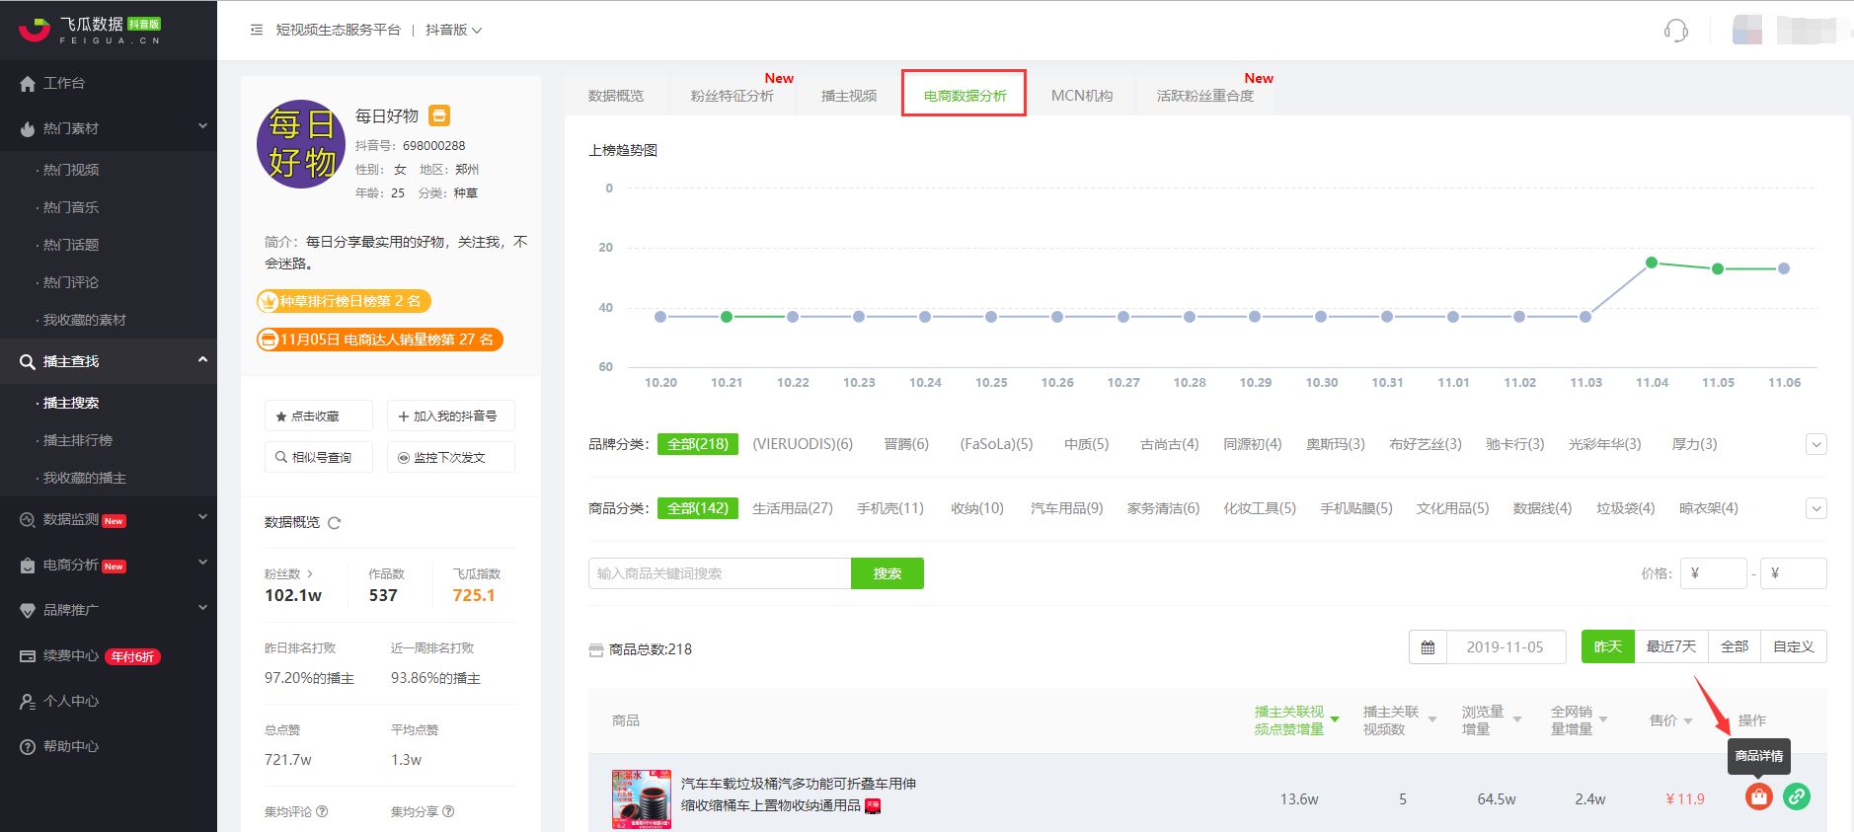
Task: Sort by 浏览量增量 column
Action: point(1491,720)
